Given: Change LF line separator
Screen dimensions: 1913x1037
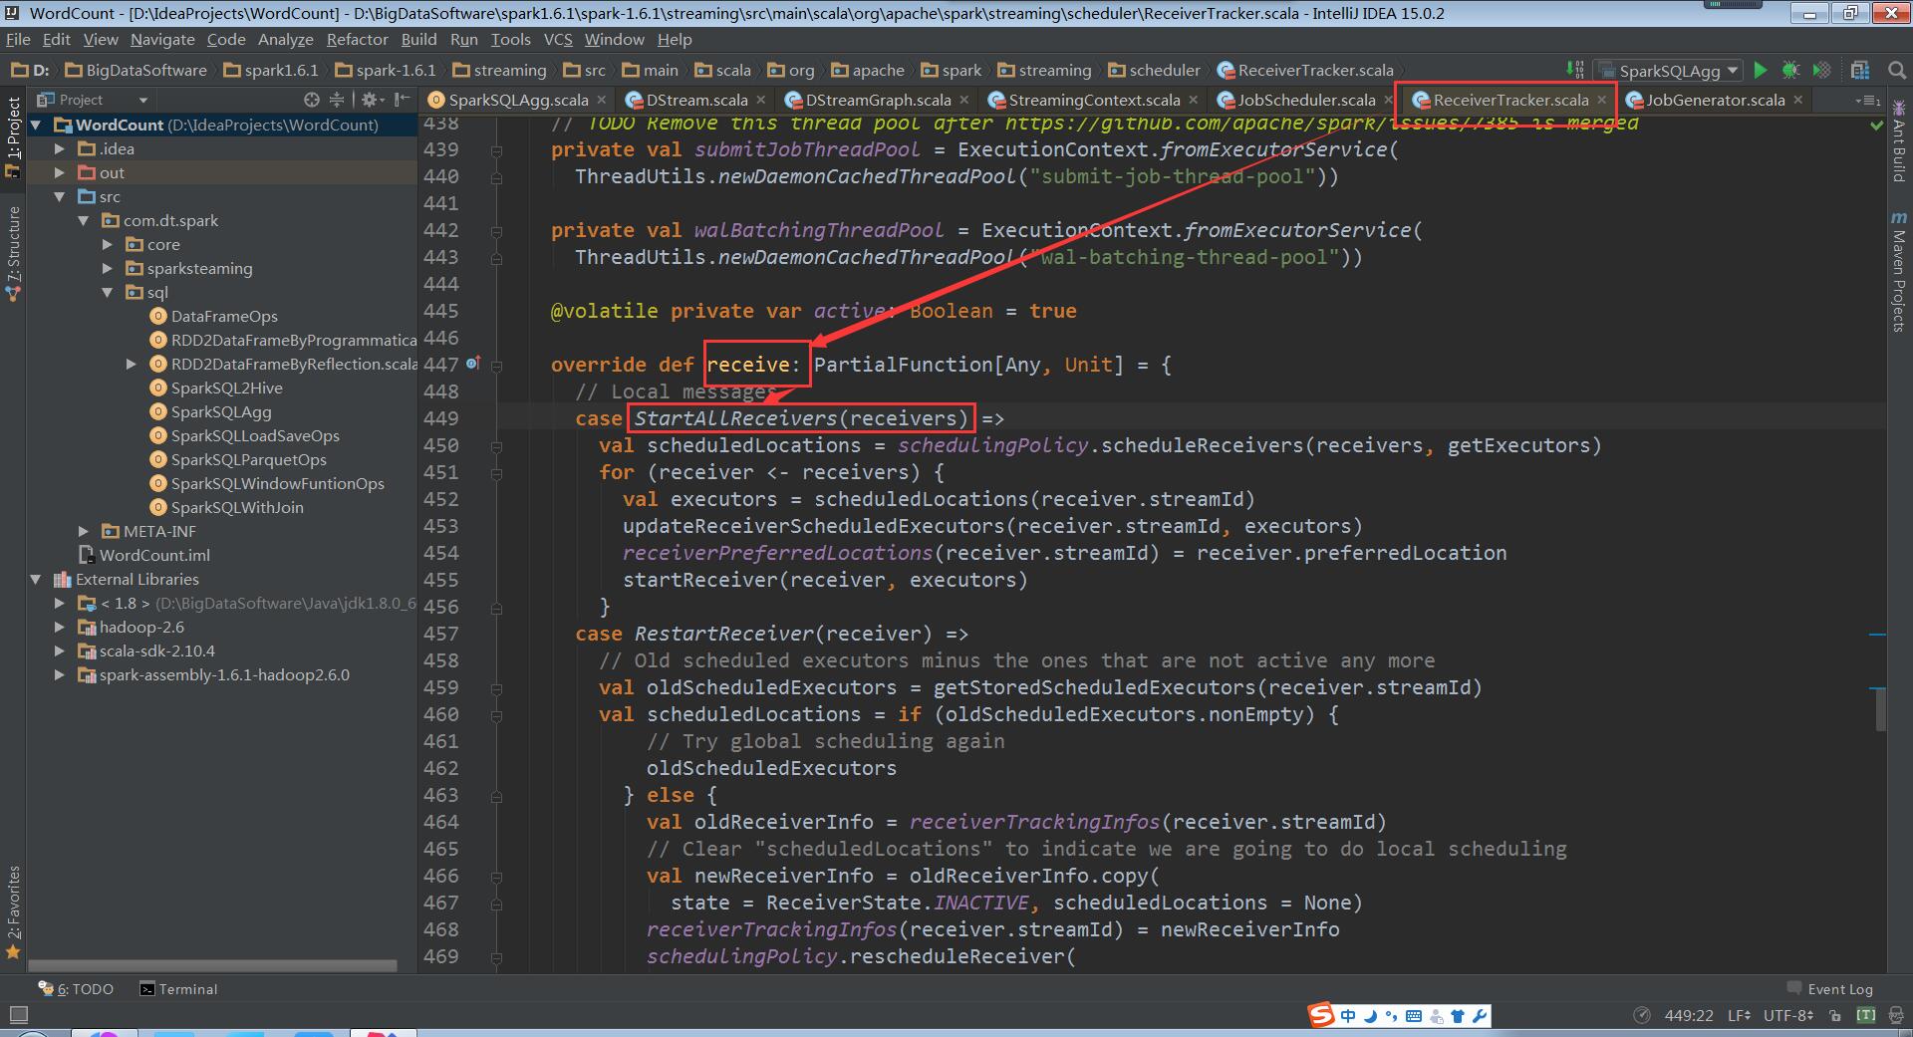Looking at the screenshot, I should point(1739,1015).
